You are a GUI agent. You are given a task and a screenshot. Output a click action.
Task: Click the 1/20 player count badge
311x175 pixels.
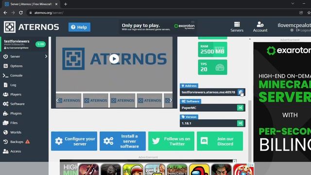click(40, 44)
